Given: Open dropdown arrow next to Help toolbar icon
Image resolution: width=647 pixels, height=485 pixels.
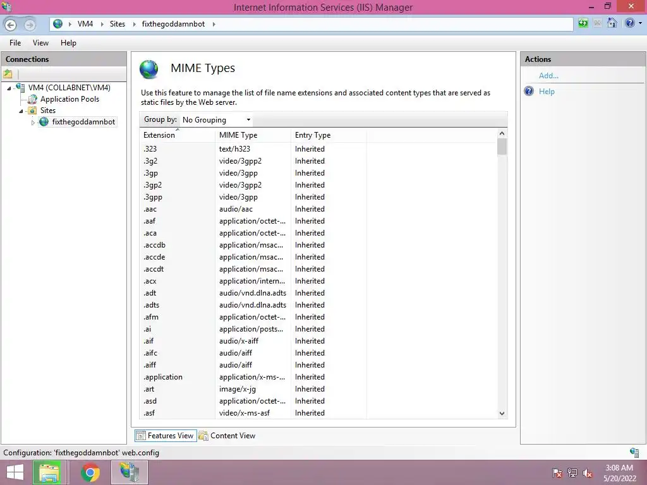Looking at the screenshot, I should click(640, 23).
